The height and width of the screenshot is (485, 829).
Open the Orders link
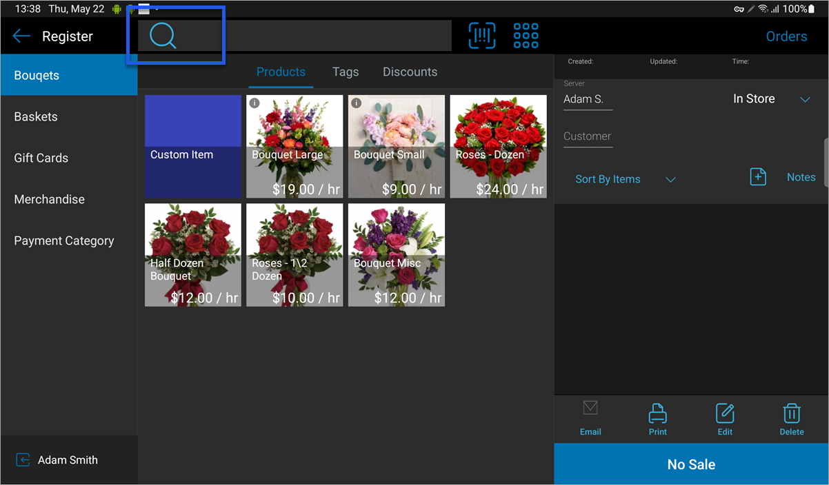tap(786, 37)
